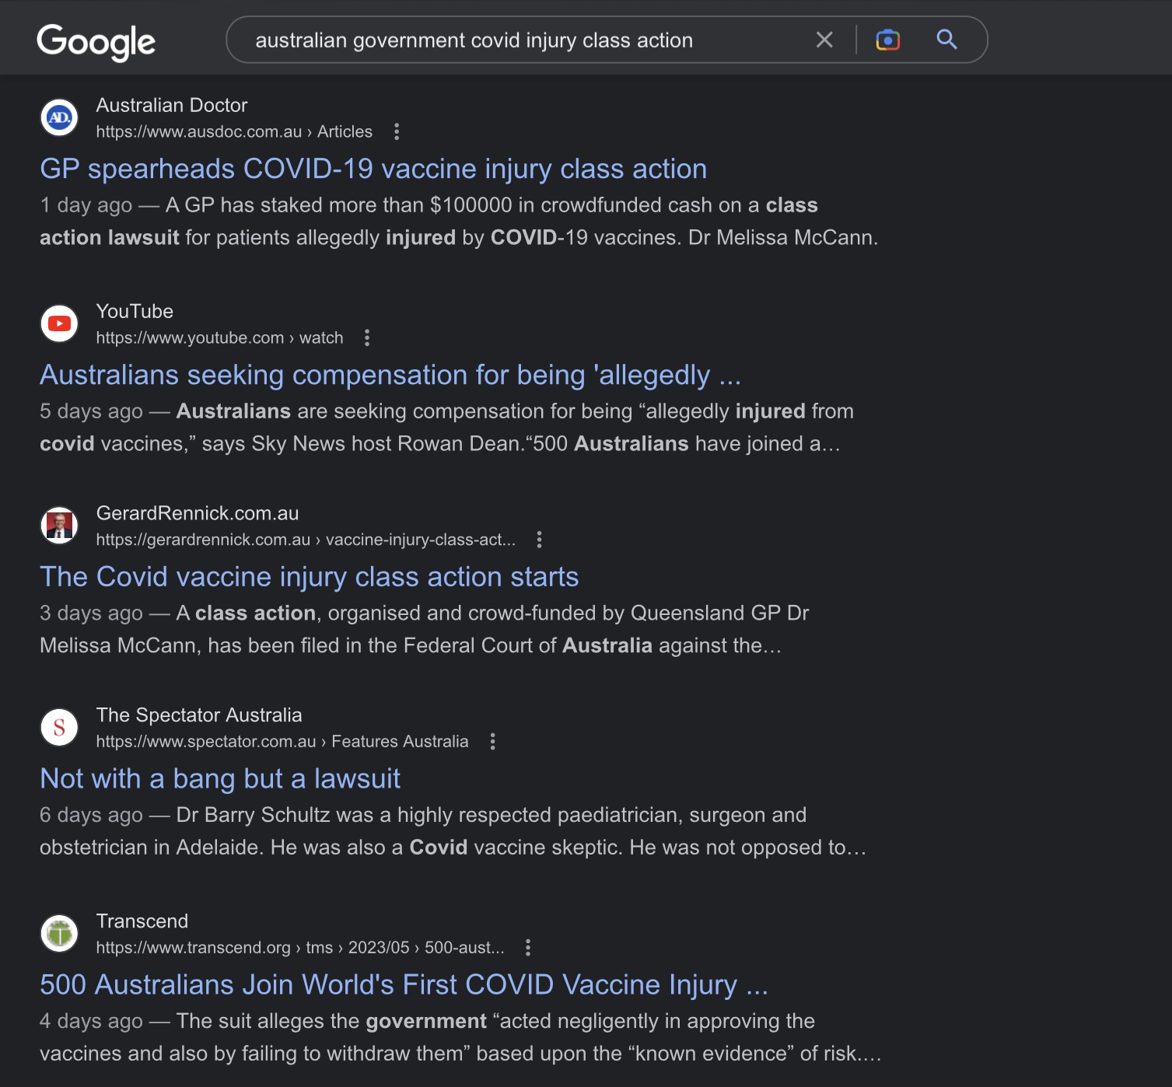The height and width of the screenshot is (1087, 1172).
Task: Click the Transcend site name text
Action: click(x=142, y=921)
